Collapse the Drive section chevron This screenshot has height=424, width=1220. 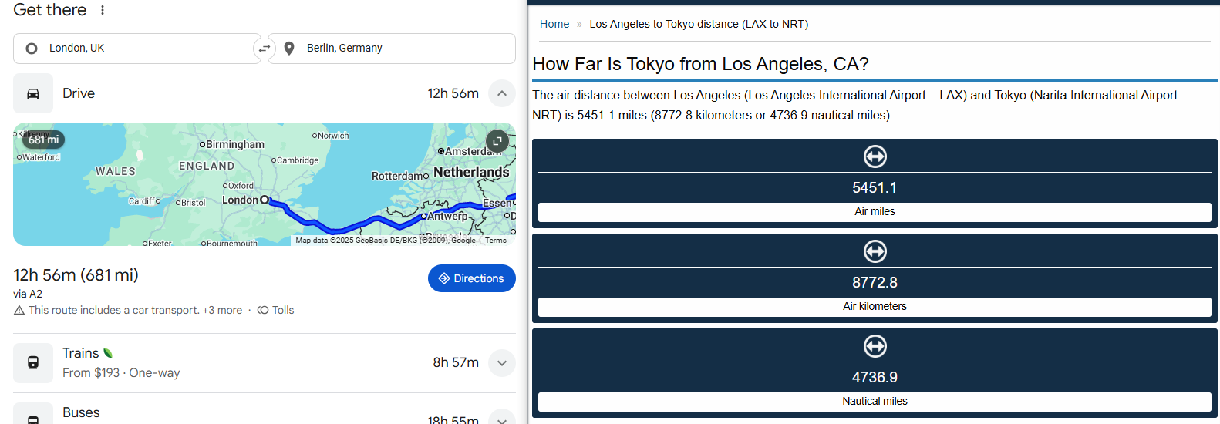(x=502, y=93)
